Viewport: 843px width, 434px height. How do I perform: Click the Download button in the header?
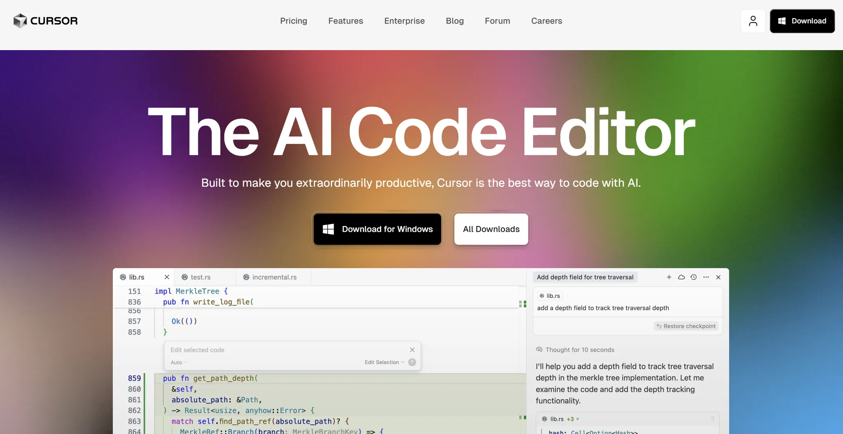point(802,21)
